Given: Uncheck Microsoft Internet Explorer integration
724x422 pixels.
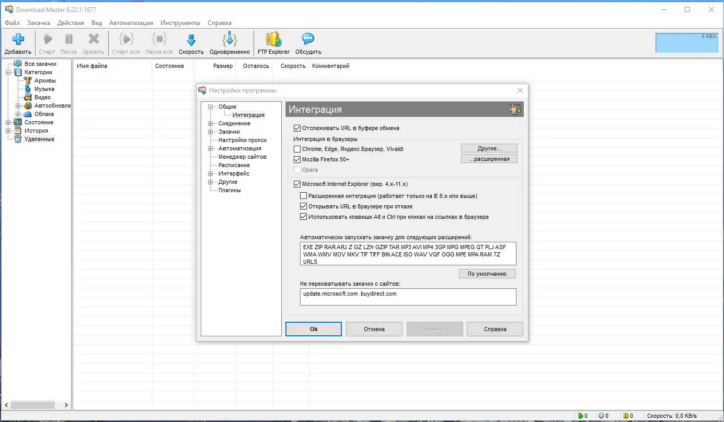Looking at the screenshot, I should click(x=297, y=184).
